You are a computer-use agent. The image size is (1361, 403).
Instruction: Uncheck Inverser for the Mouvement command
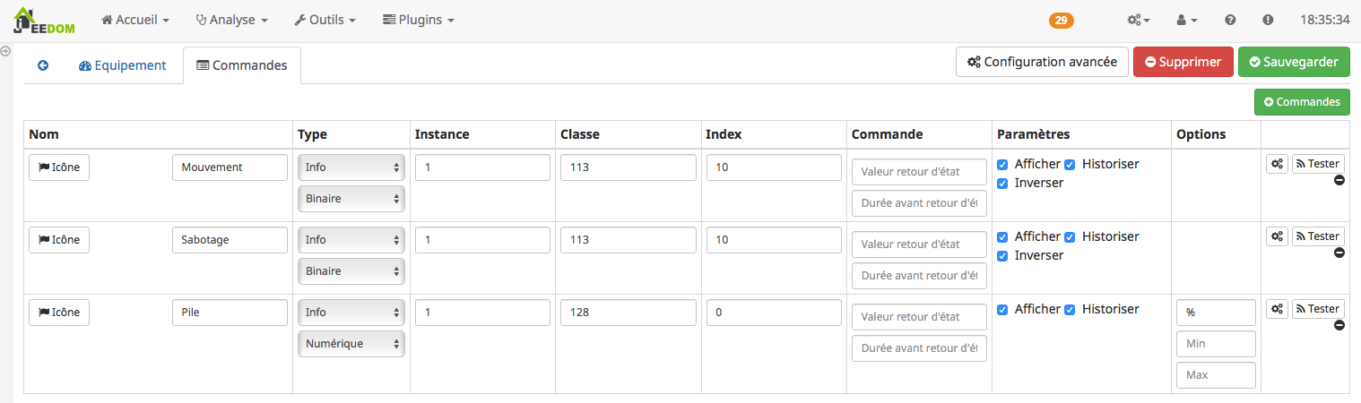[x=1002, y=184]
